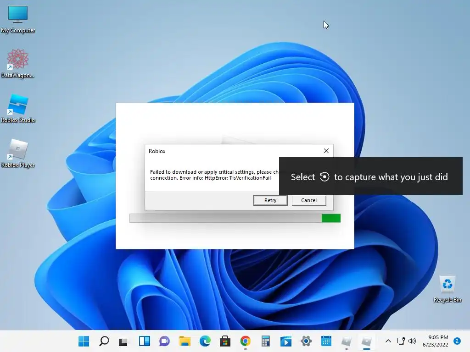
Task: Open Settings gear in the taskbar
Action: [306, 341]
